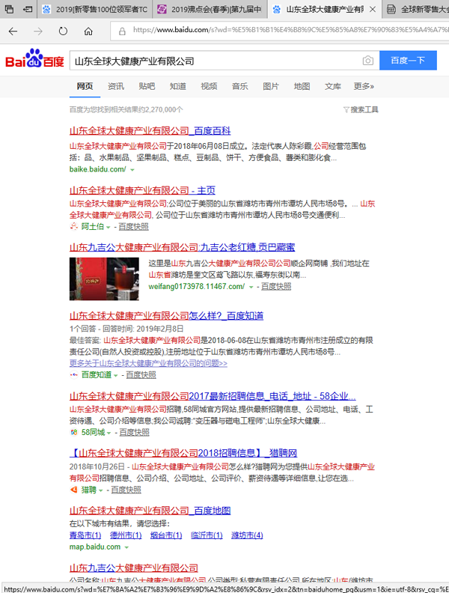
Task: Click the filter icon beside 搜索工具
Action: click(346, 109)
